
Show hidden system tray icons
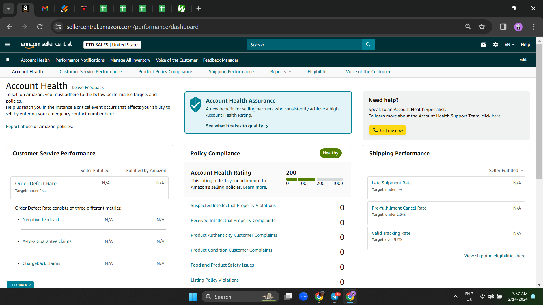click(455, 297)
